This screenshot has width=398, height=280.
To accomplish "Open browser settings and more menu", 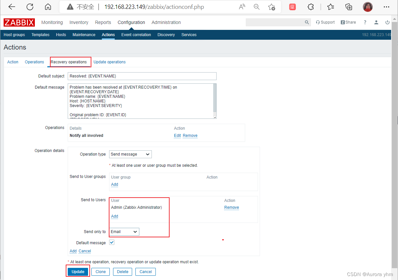I will pos(386,7).
